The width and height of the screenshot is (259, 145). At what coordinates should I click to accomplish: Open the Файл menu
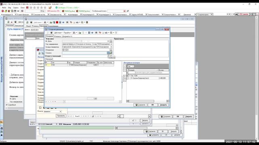pyautogui.click(x=4, y=8)
